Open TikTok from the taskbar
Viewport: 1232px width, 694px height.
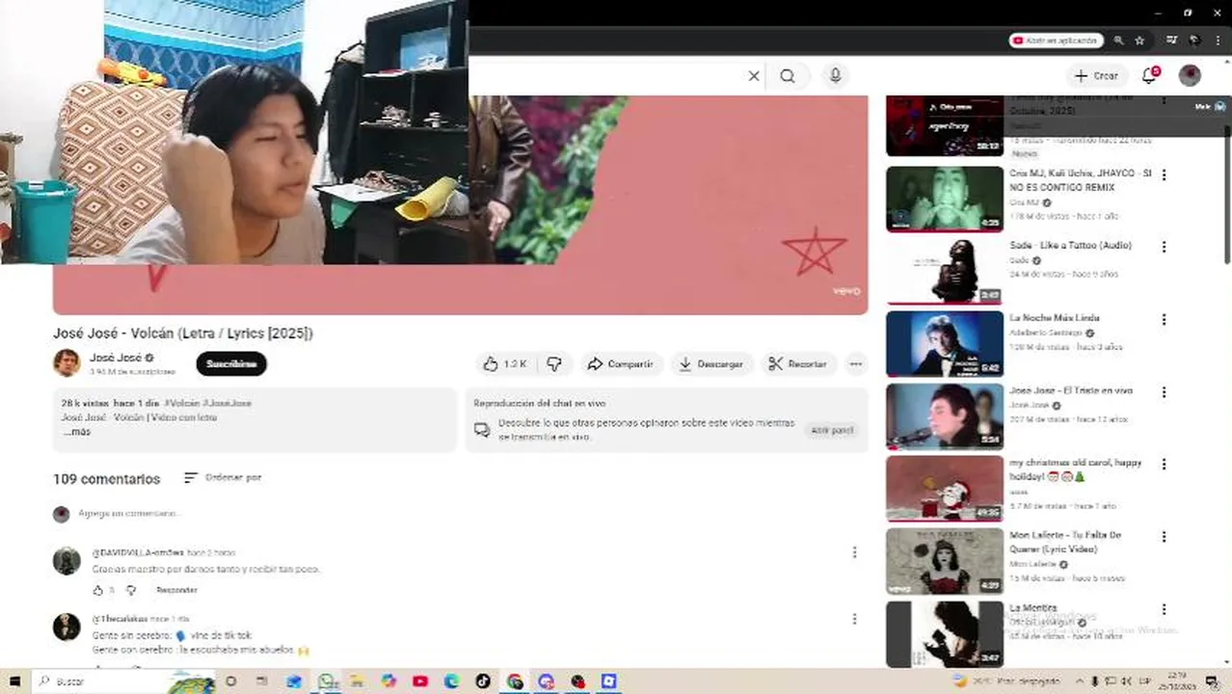coord(482,681)
